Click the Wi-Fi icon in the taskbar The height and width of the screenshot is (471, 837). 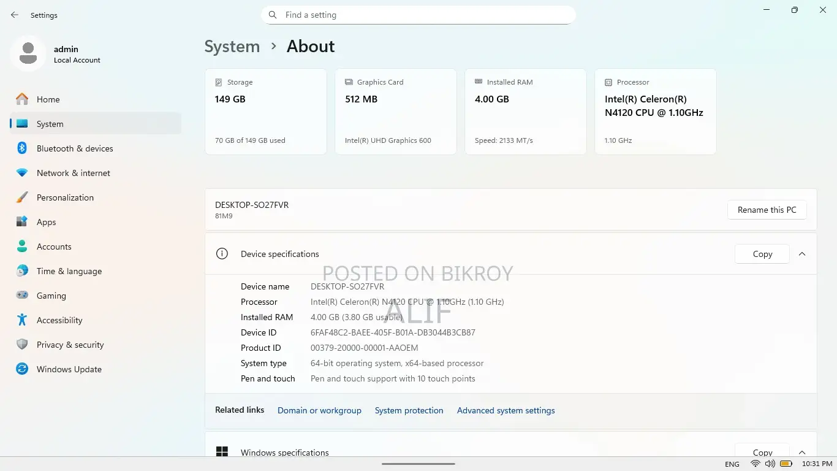click(x=756, y=464)
